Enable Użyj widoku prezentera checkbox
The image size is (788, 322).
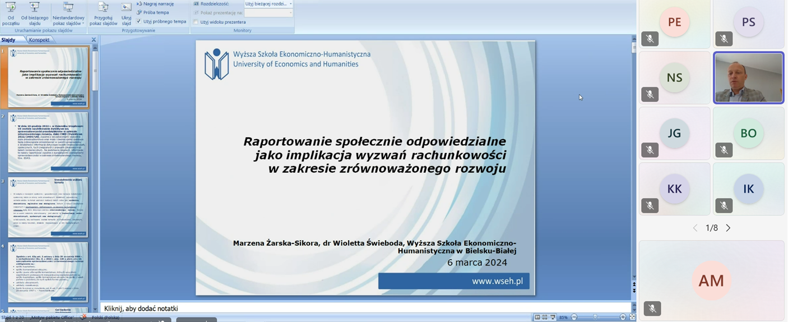point(196,22)
